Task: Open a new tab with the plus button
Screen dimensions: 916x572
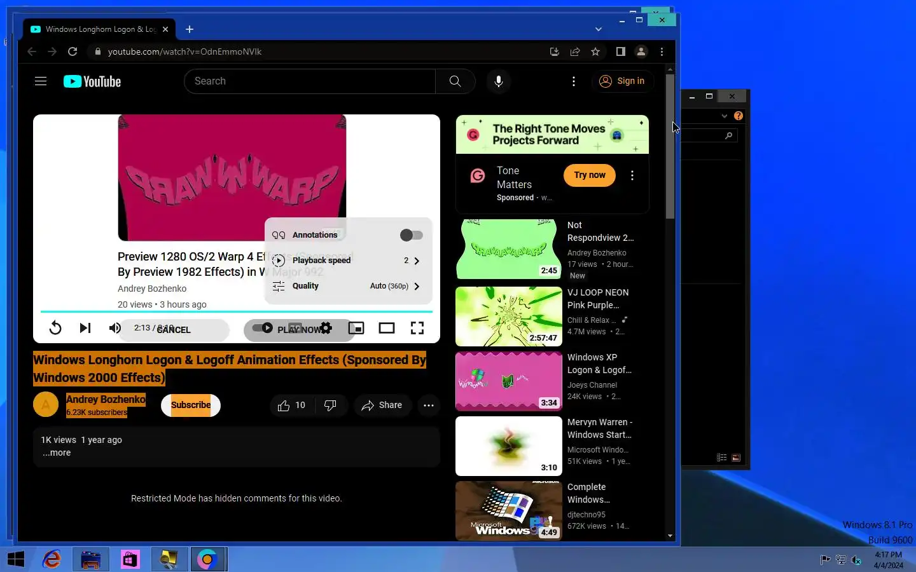Action: pyautogui.click(x=190, y=29)
